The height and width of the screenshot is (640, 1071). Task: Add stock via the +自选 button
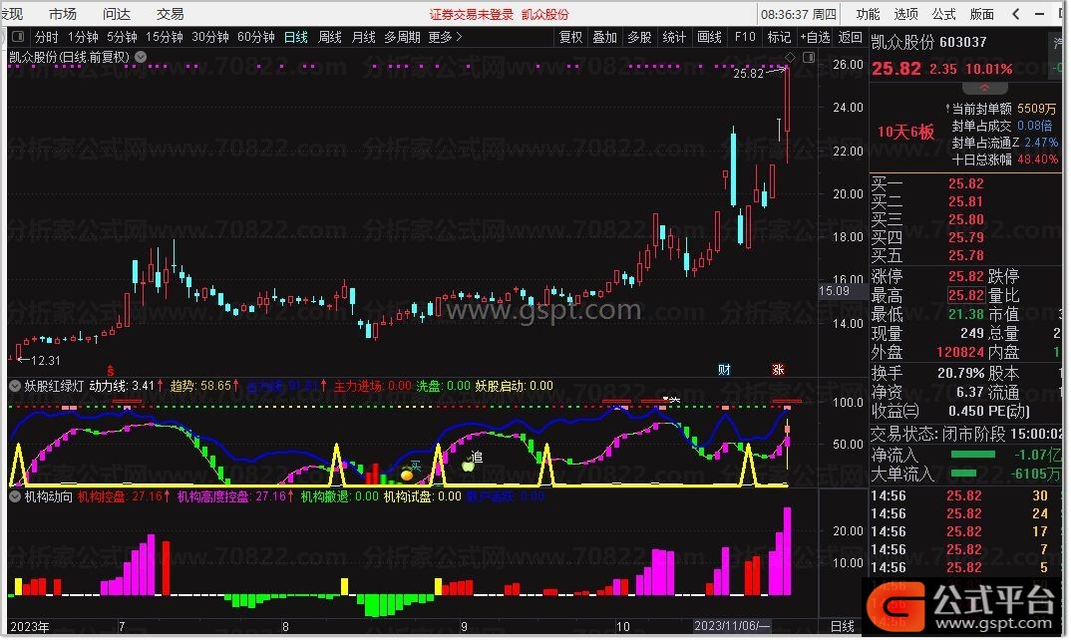pyautogui.click(x=816, y=37)
